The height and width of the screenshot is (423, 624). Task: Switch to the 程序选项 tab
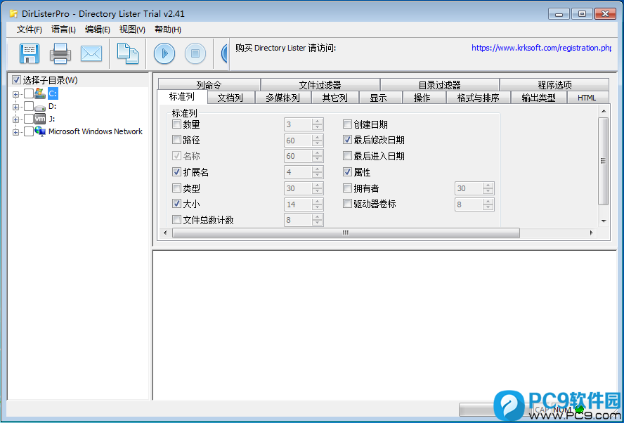pos(554,85)
